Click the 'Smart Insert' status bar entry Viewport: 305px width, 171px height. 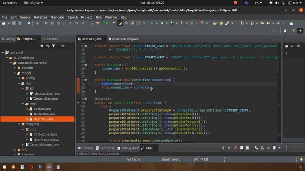click(x=171, y=159)
